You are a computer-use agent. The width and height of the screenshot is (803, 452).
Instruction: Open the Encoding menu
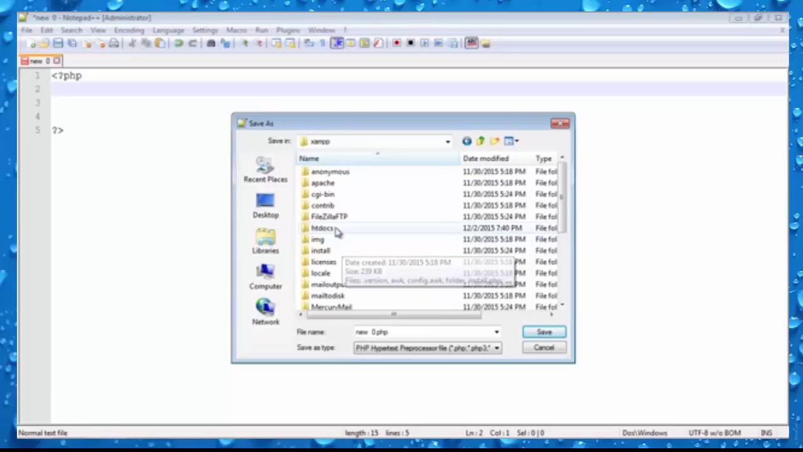(129, 30)
